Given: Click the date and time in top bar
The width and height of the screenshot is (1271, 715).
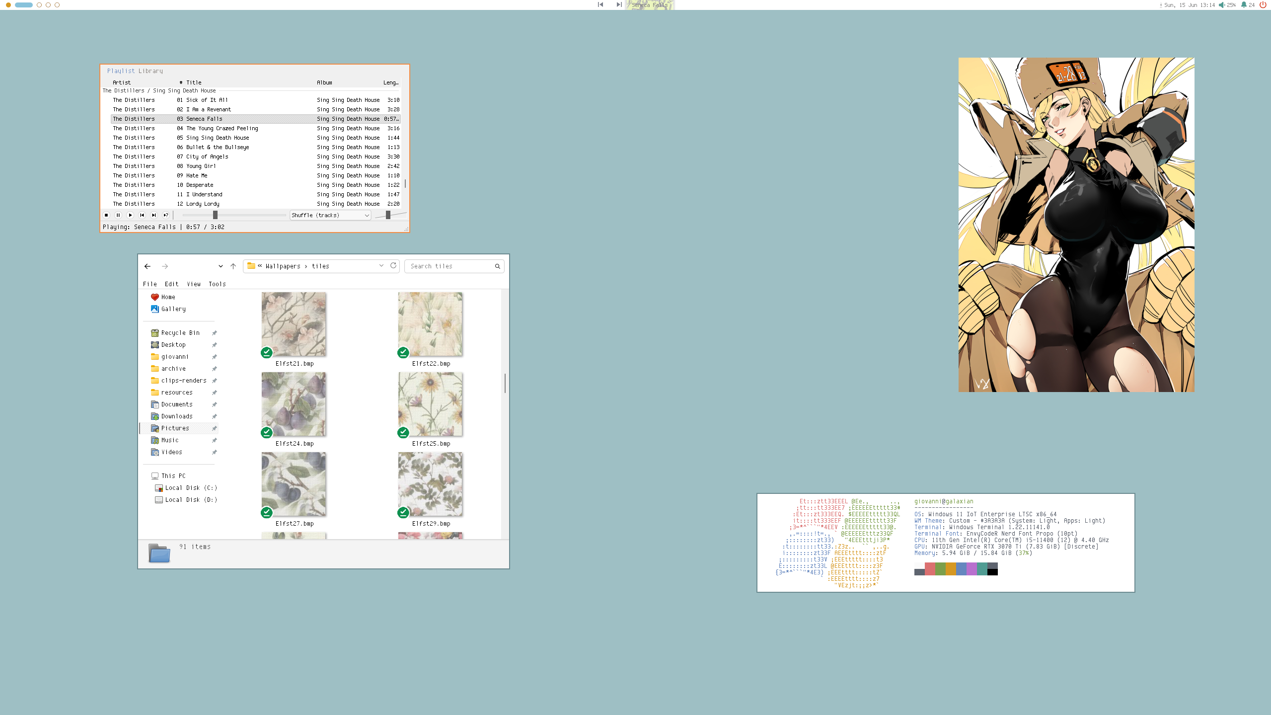Looking at the screenshot, I should coord(1190,5).
